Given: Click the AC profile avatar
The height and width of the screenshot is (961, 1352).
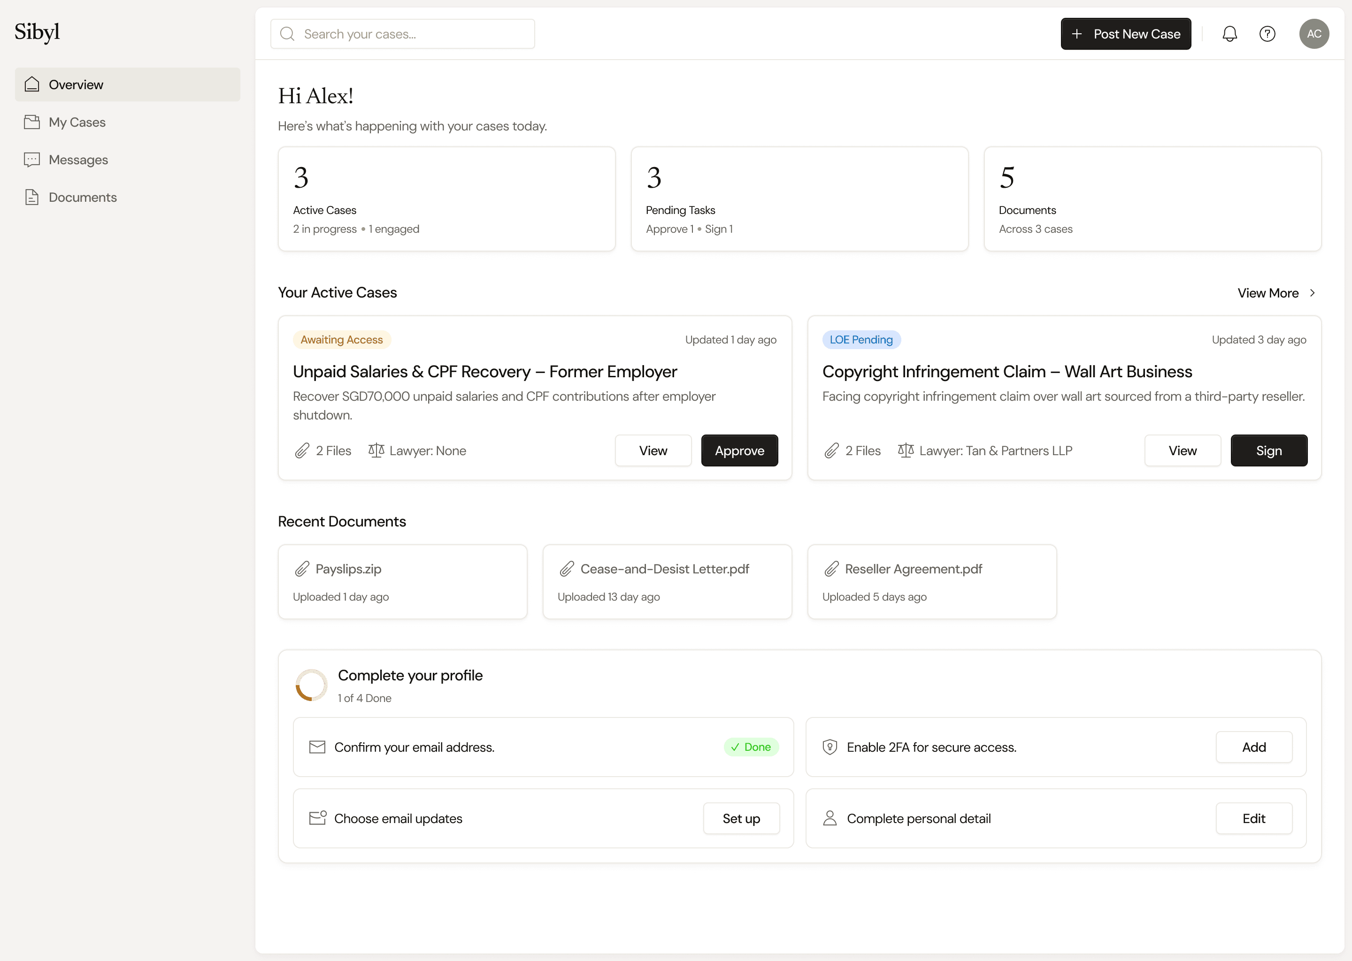Looking at the screenshot, I should 1314,34.
